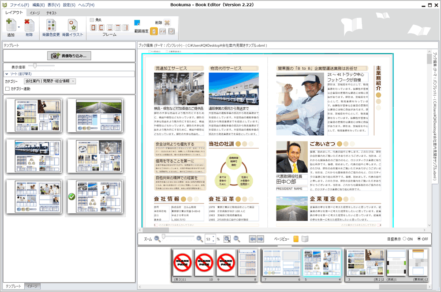Open 背景色変更 background color tool
This screenshot has width=441, height=292.
pyautogui.click(x=51, y=25)
